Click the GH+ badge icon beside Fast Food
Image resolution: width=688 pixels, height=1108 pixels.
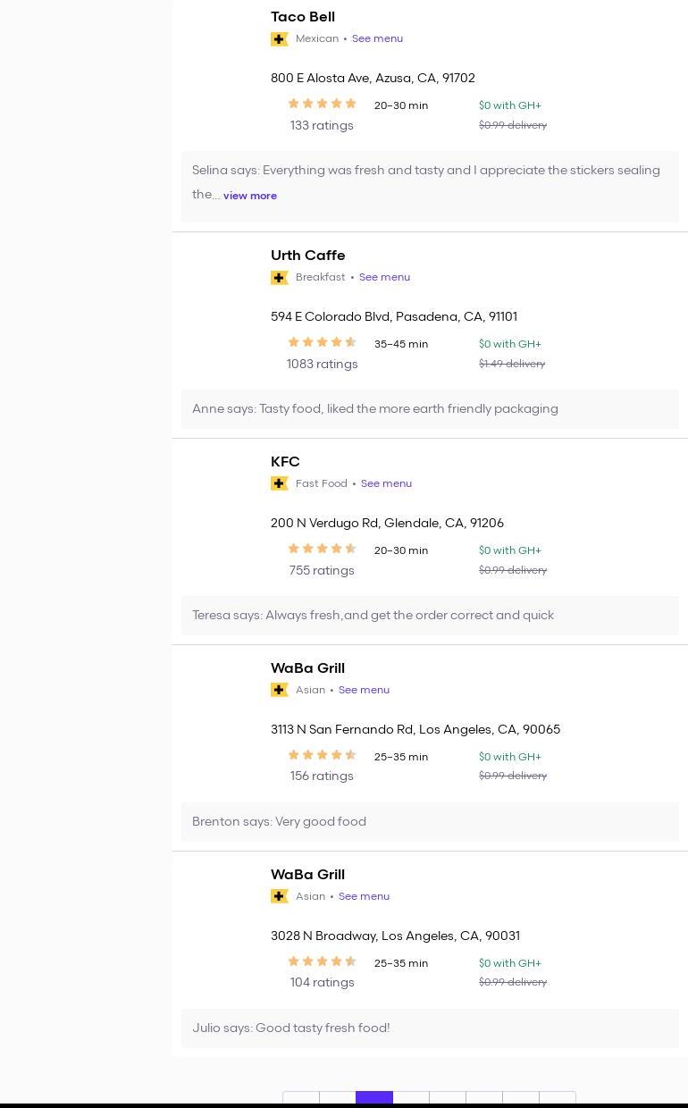point(280,484)
